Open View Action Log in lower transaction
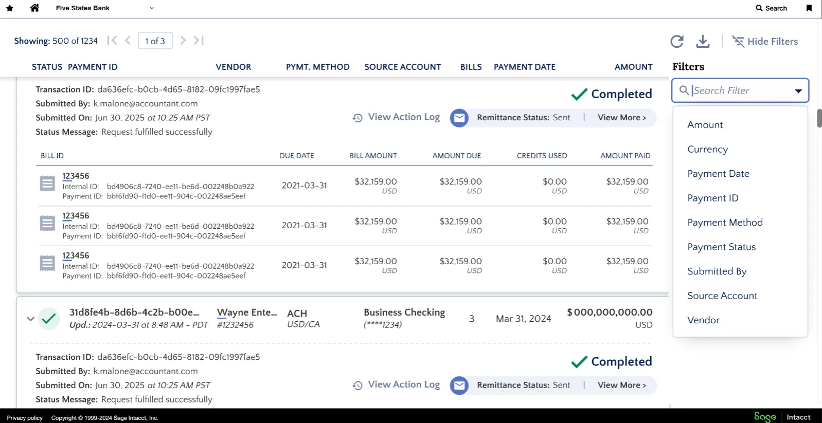 (x=396, y=385)
